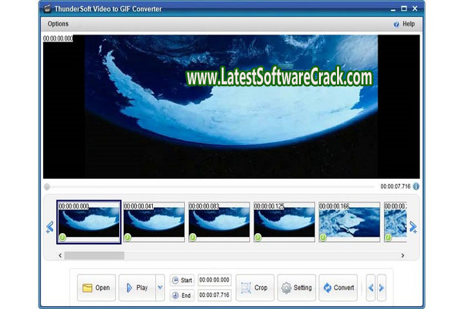Select the Crop tool
Screen dimensions: 464x309
click(x=255, y=288)
